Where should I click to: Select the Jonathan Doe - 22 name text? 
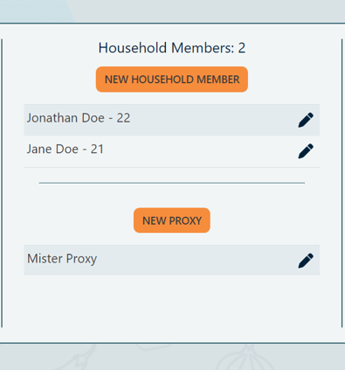(79, 118)
